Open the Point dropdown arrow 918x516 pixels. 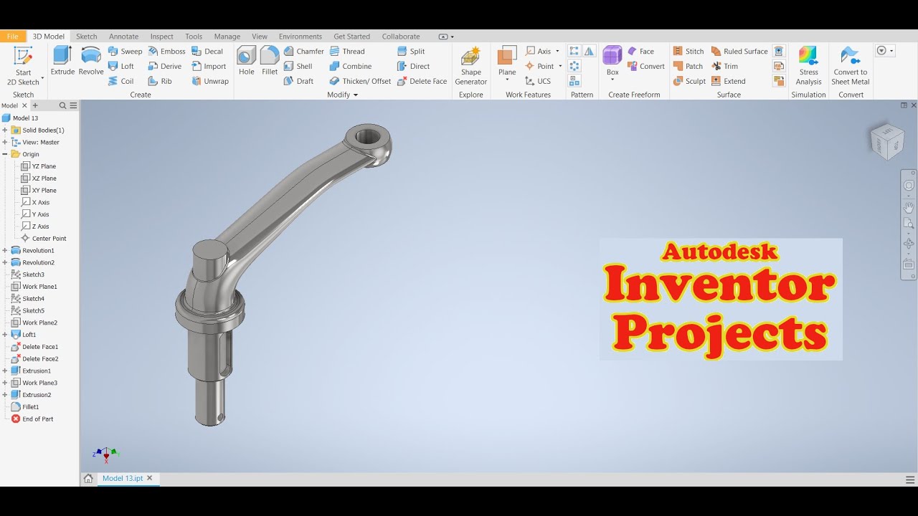559,67
